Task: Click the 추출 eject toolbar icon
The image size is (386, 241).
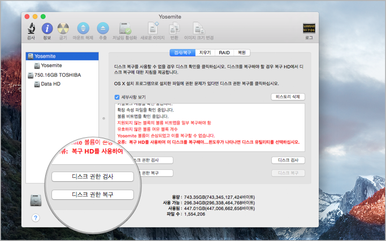Action: tap(103, 29)
